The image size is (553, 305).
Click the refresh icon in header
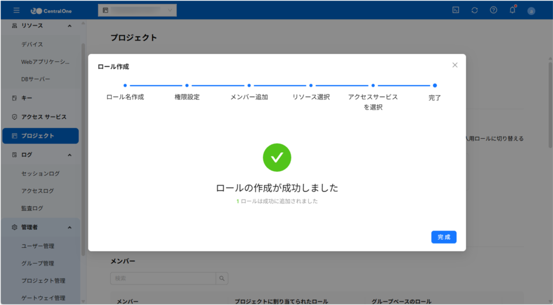click(x=474, y=10)
